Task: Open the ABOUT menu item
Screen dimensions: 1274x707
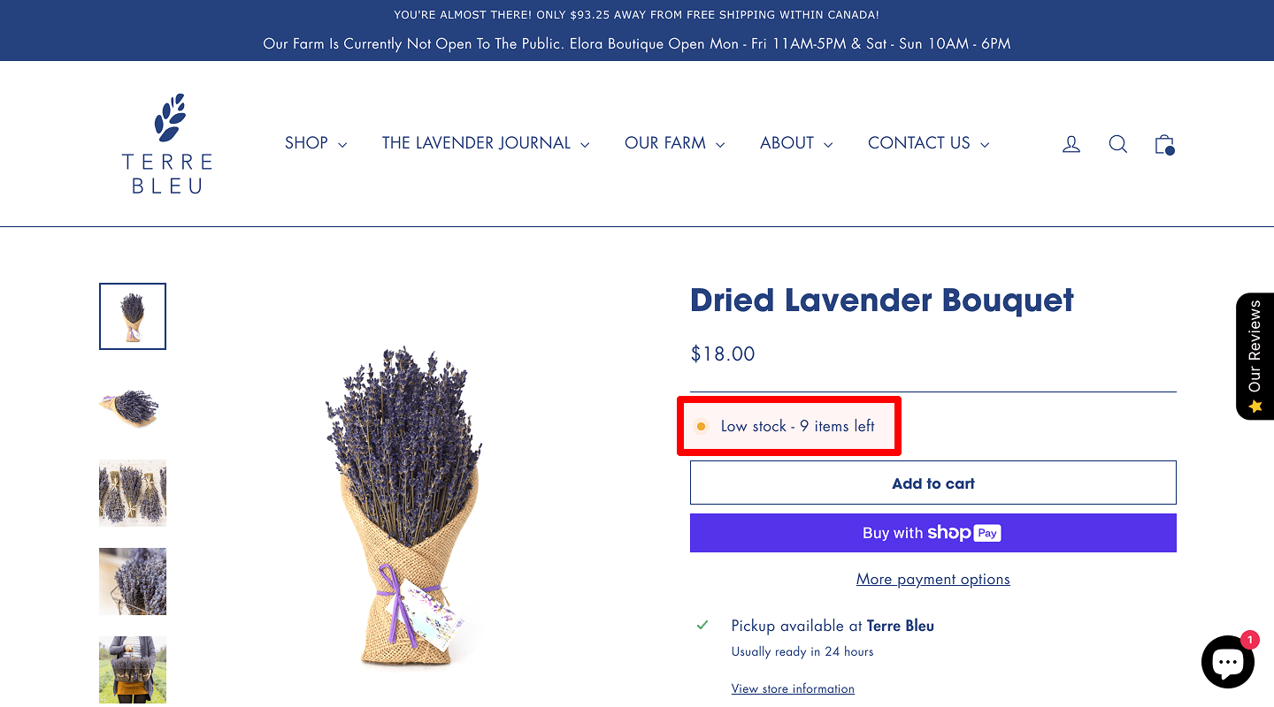Action: click(x=796, y=143)
